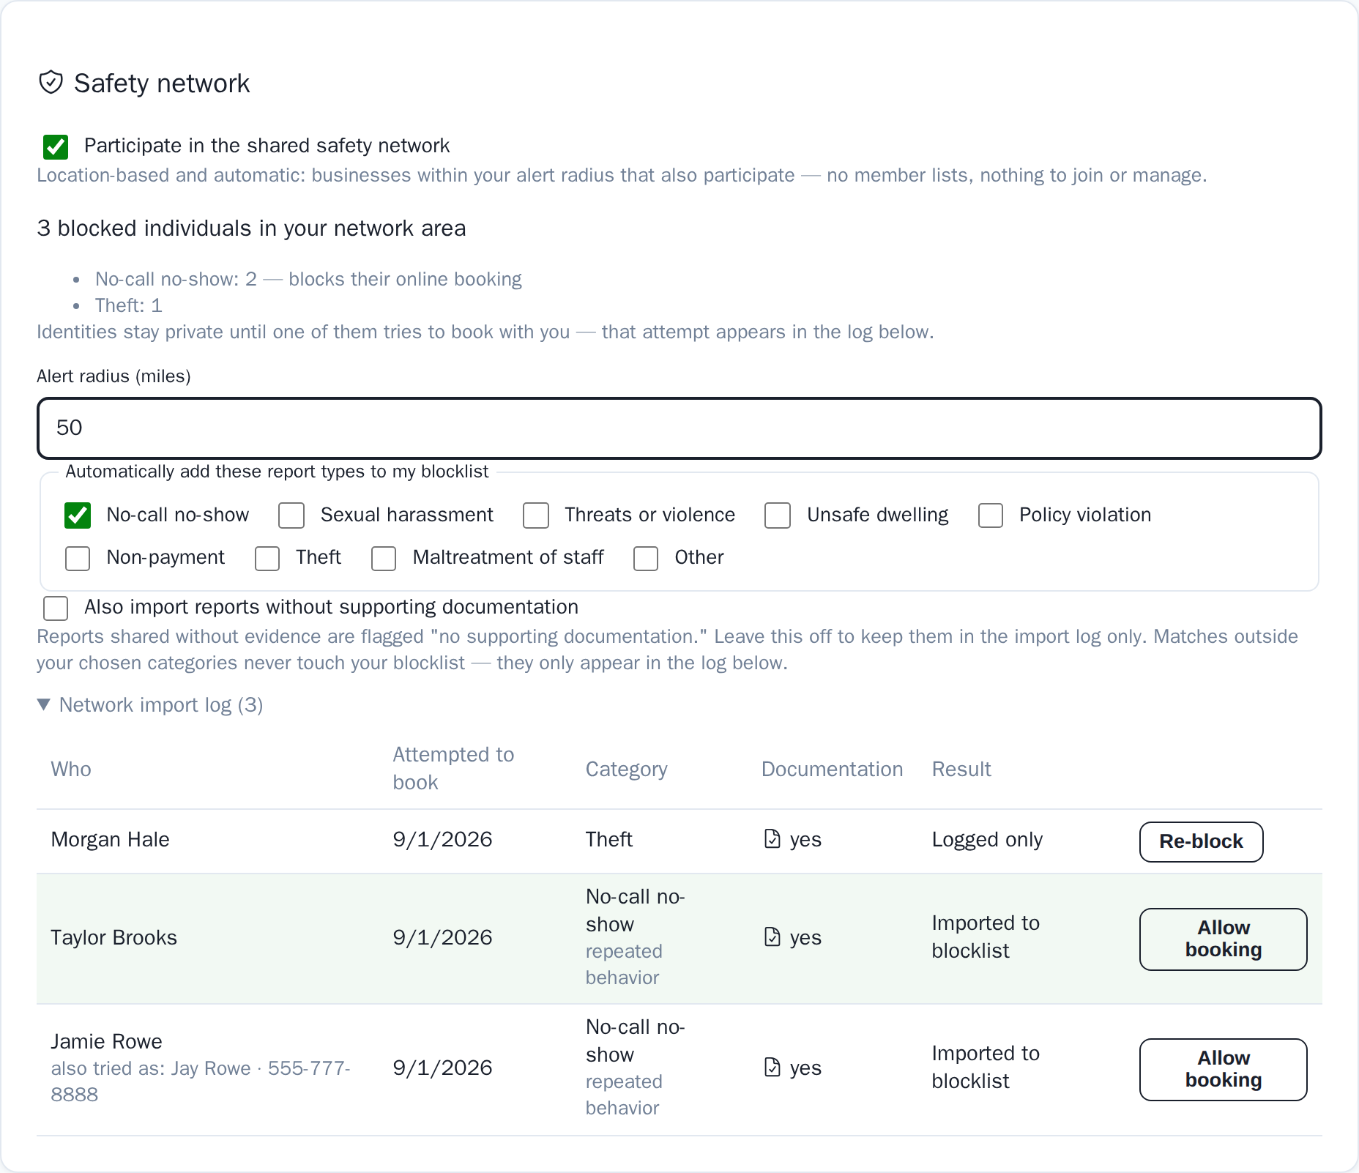Click the documentation icon in Taylor Brooks' row
Viewport: 1359px width, 1173px height.
(772, 936)
